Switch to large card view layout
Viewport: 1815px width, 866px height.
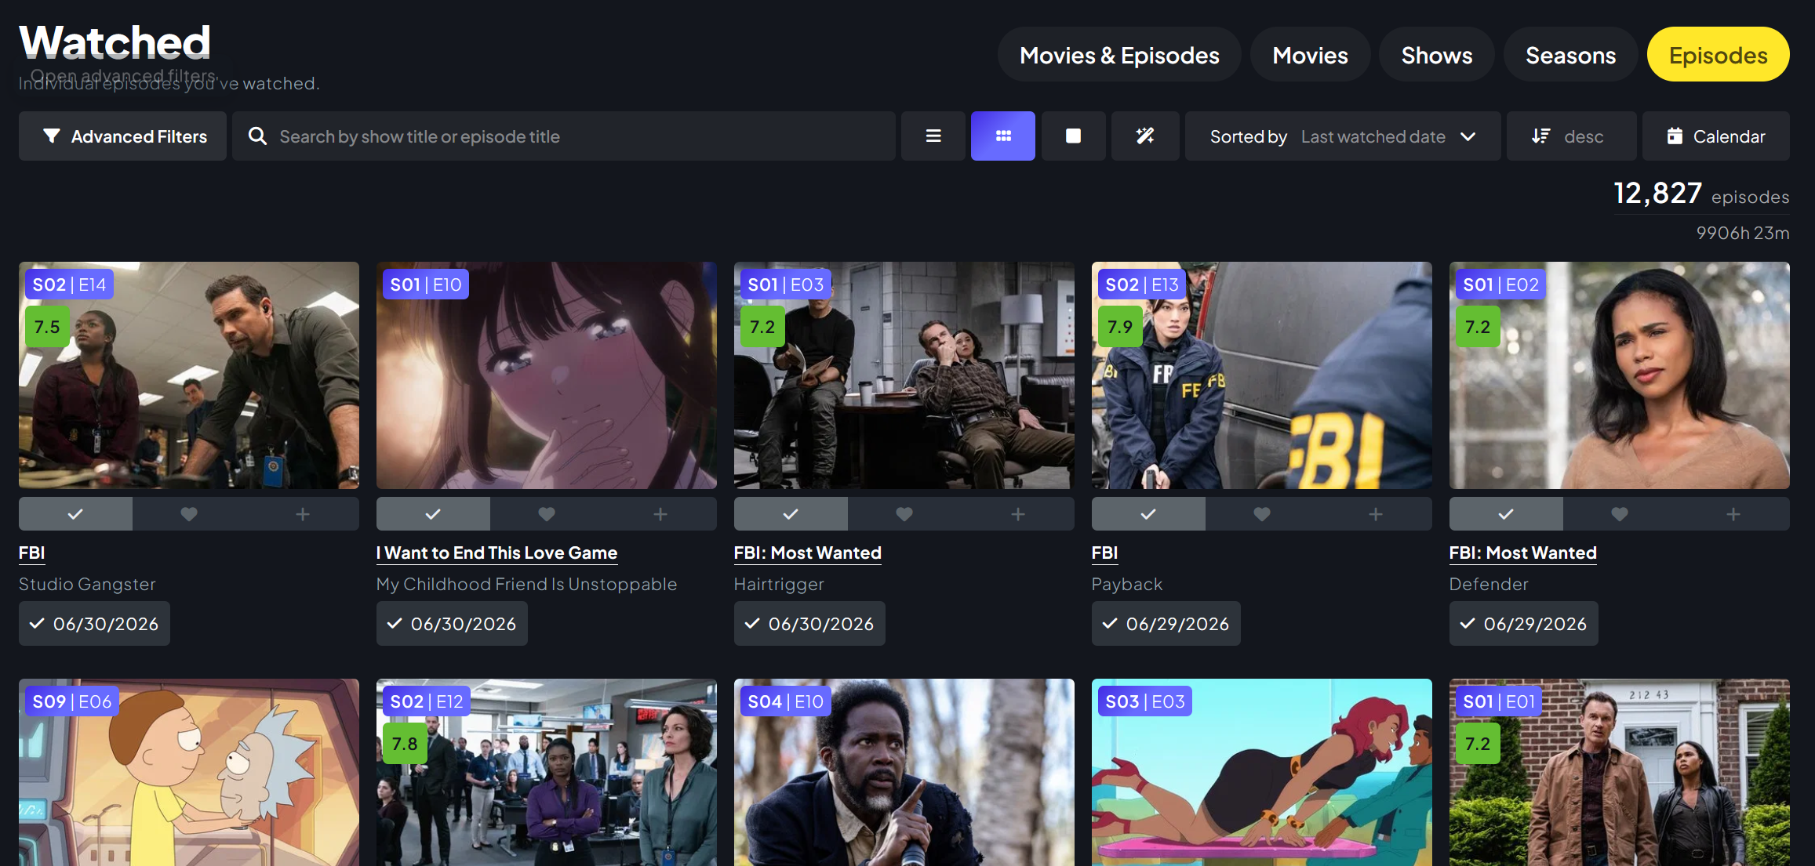tap(1073, 136)
